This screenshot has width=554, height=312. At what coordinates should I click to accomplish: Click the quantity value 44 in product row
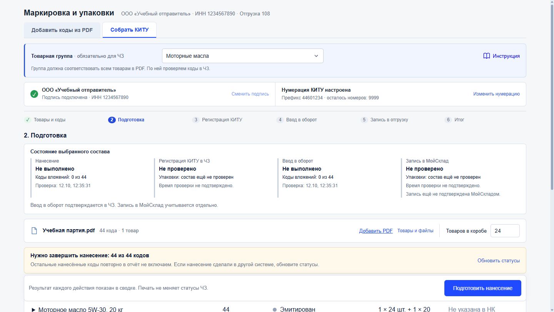[226, 309]
